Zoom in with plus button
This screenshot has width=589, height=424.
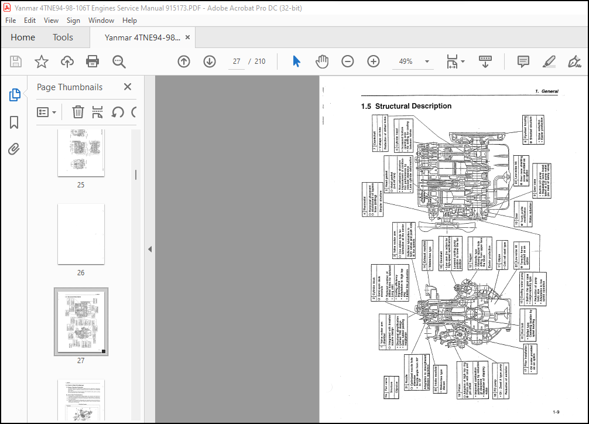tap(374, 61)
